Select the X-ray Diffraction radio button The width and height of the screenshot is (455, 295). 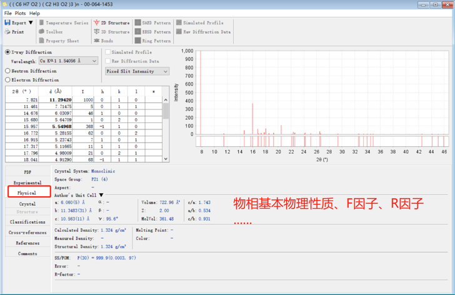tap(8, 52)
